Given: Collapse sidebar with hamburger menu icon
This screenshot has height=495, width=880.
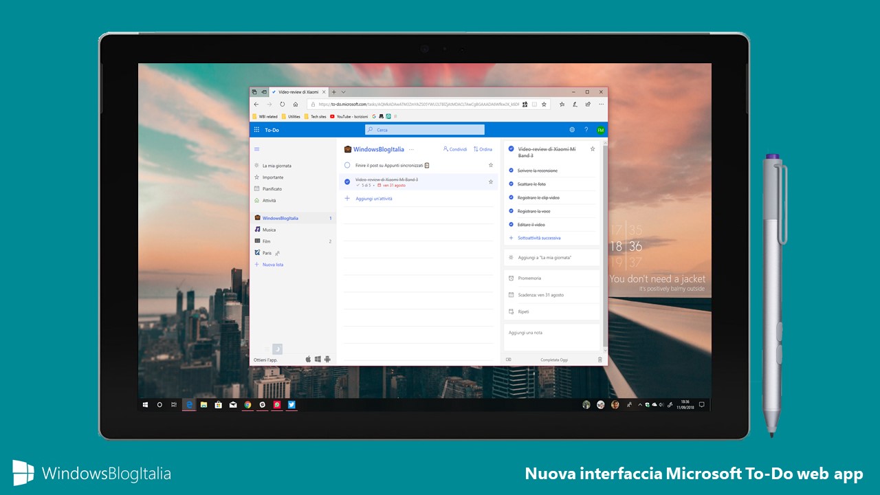Looking at the screenshot, I should [x=257, y=149].
